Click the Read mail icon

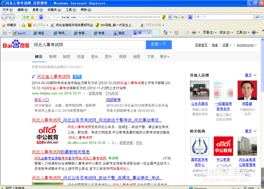click(187, 32)
